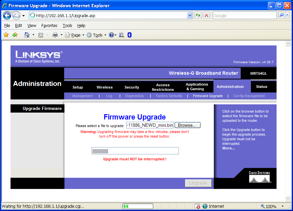Expand the Help icon dropdown arrow
Viewport: 293px width, 211px height.
coord(116,35)
